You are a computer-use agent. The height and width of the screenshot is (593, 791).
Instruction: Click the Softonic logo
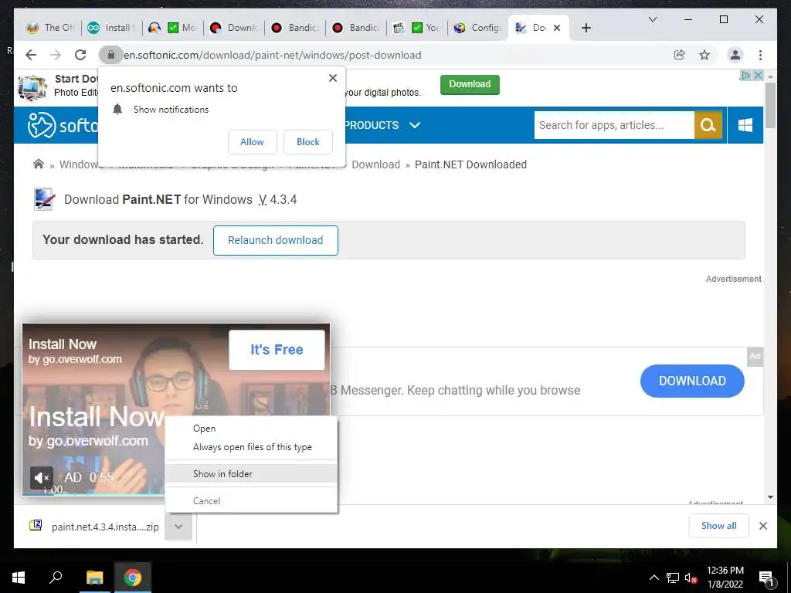tap(63, 125)
